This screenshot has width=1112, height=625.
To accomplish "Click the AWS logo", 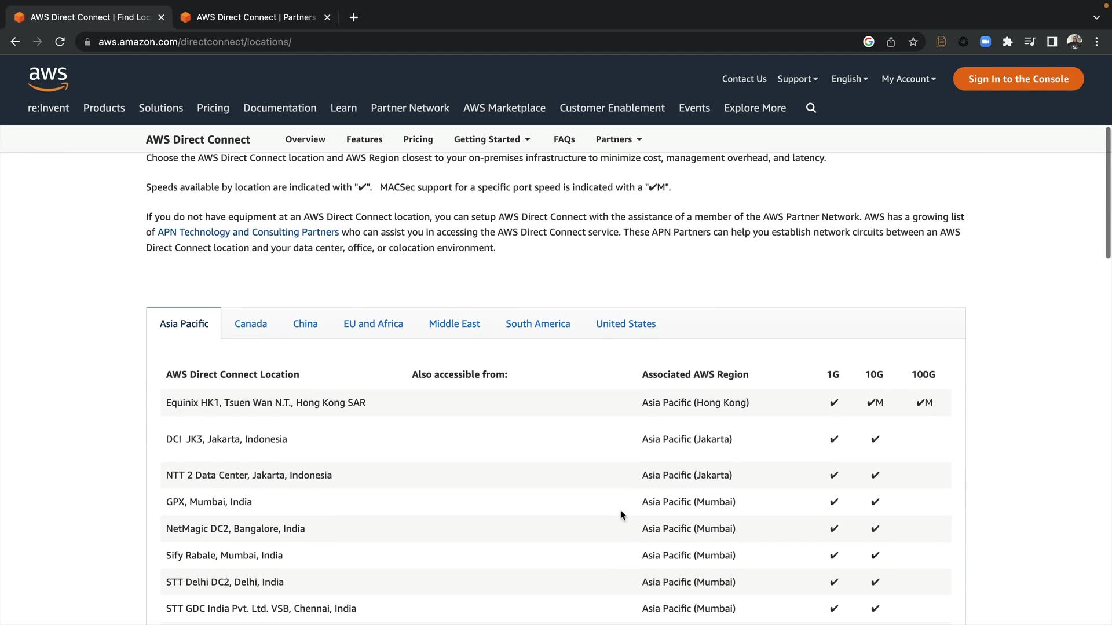I will pyautogui.click(x=48, y=79).
